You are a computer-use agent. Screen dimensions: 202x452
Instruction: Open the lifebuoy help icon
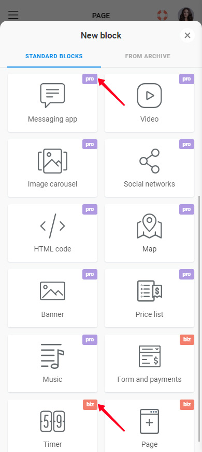point(162,15)
